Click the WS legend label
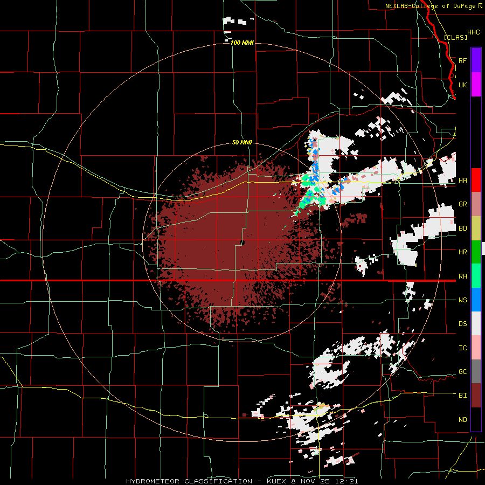The height and width of the screenshot is (485, 485). coord(462,300)
